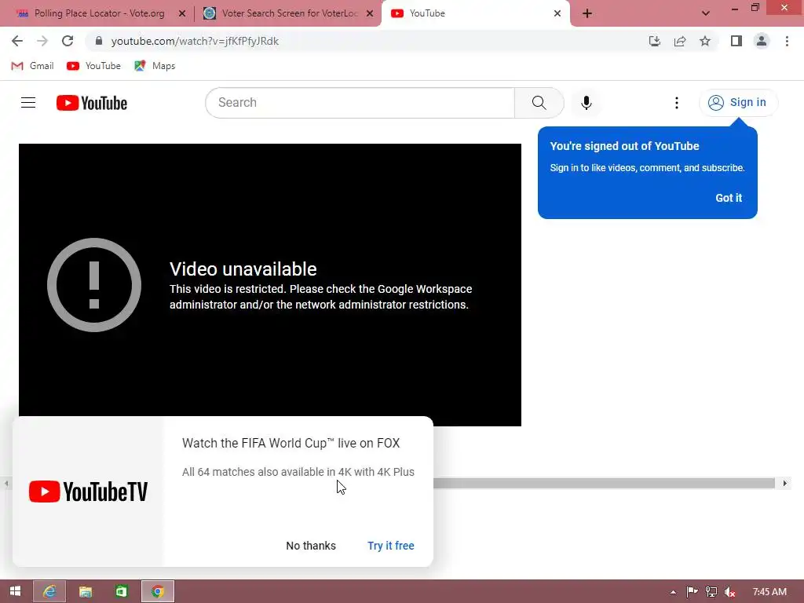The image size is (804, 603).
Task: Click Try it free for YouTube TV
Action: 391,546
